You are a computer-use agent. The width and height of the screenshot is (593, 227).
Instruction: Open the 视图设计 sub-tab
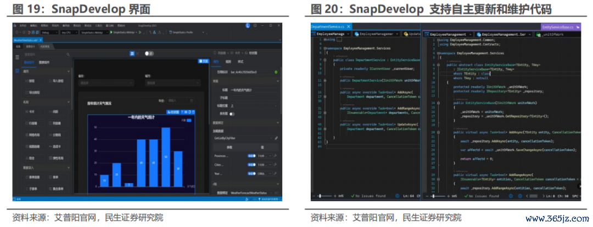pos(30,47)
